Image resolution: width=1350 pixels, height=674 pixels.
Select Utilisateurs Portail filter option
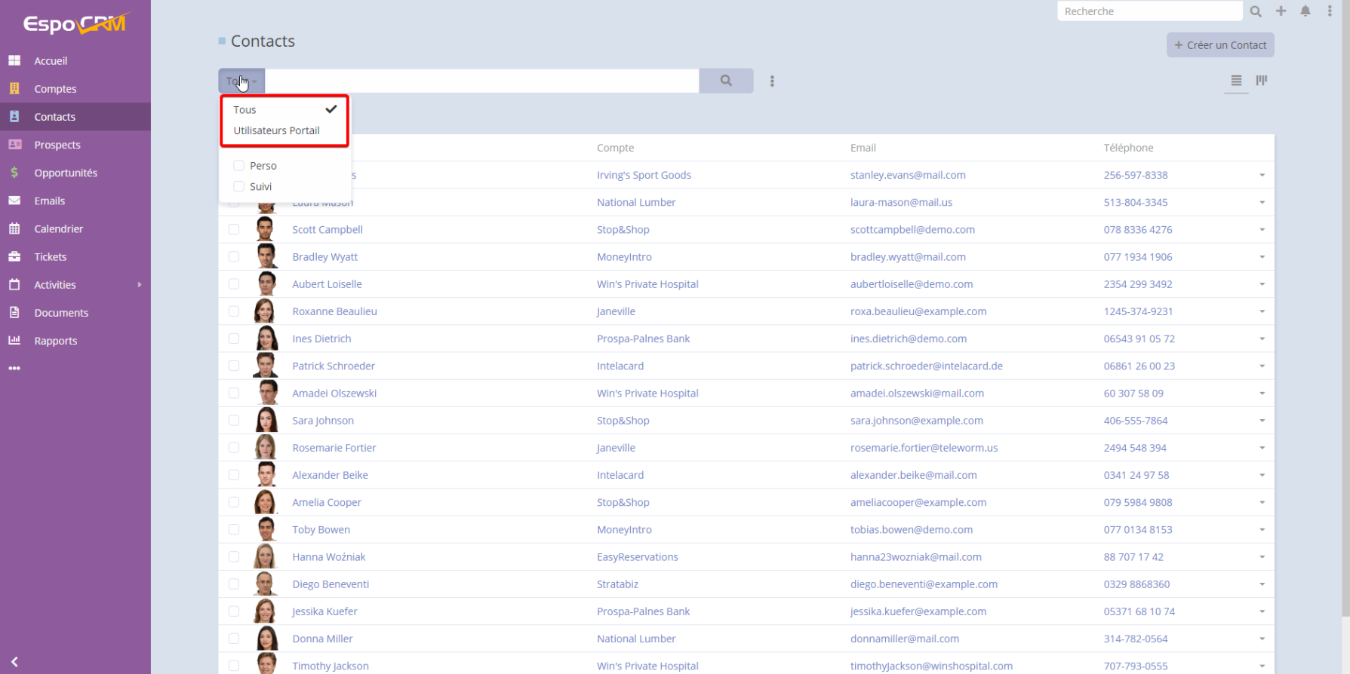point(276,130)
